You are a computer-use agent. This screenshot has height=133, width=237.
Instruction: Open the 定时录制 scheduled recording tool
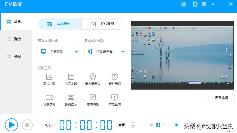point(115,79)
